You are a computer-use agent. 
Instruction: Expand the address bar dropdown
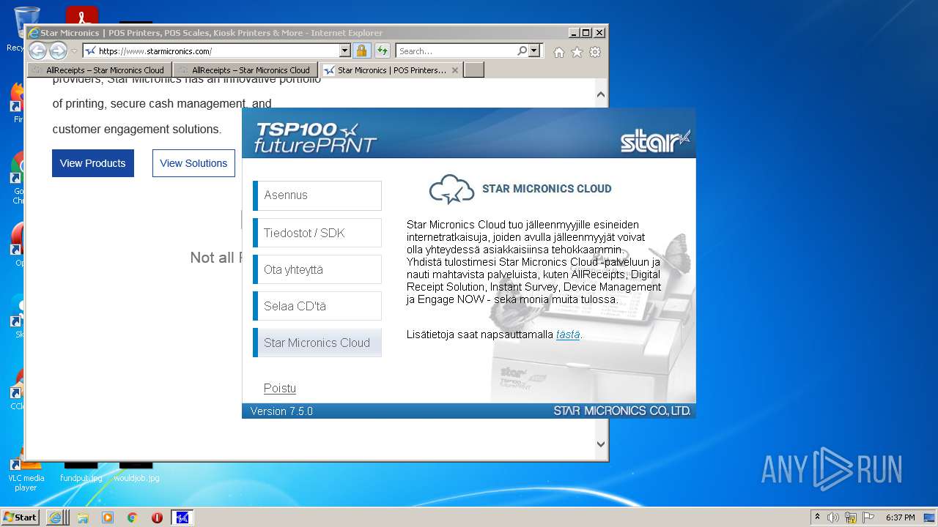pyautogui.click(x=345, y=51)
